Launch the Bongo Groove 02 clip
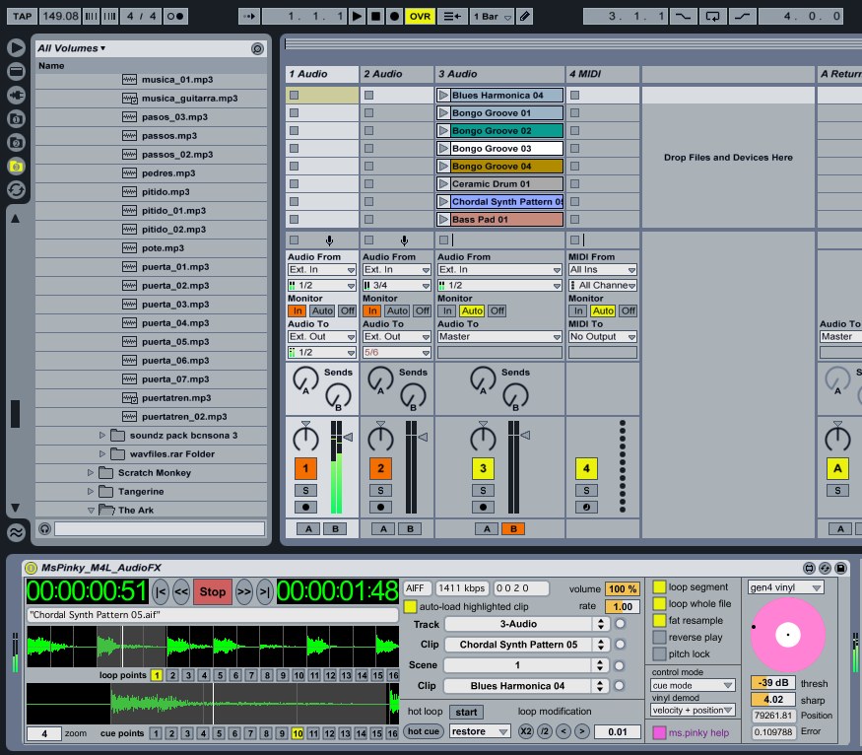 (443, 131)
